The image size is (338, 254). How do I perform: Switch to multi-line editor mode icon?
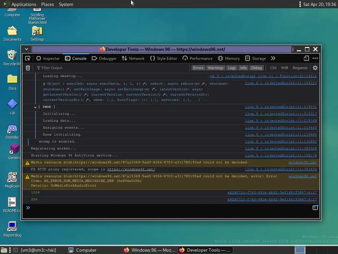point(315,208)
